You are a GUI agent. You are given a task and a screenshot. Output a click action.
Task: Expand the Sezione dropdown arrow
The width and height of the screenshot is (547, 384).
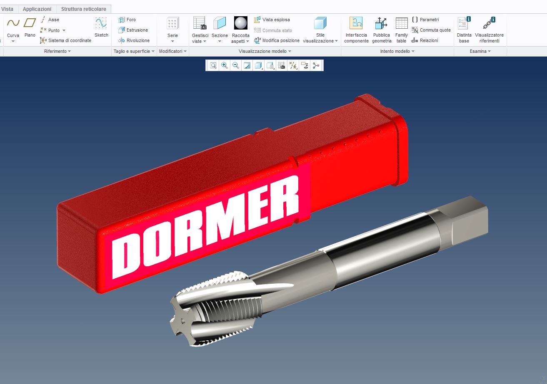click(220, 41)
